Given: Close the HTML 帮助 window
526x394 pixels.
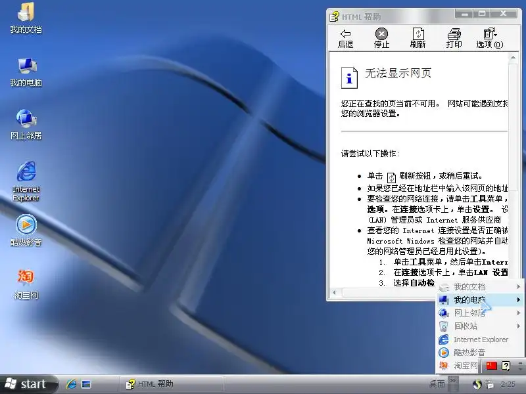Looking at the screenshot, I should pyautogui.click(x=503, y=14).
